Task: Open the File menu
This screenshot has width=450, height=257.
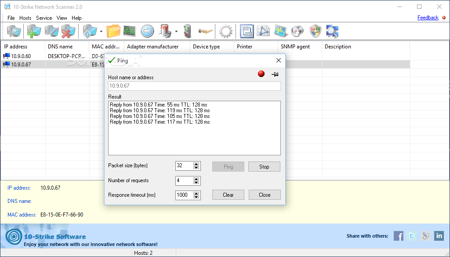Action: point(11,18)
